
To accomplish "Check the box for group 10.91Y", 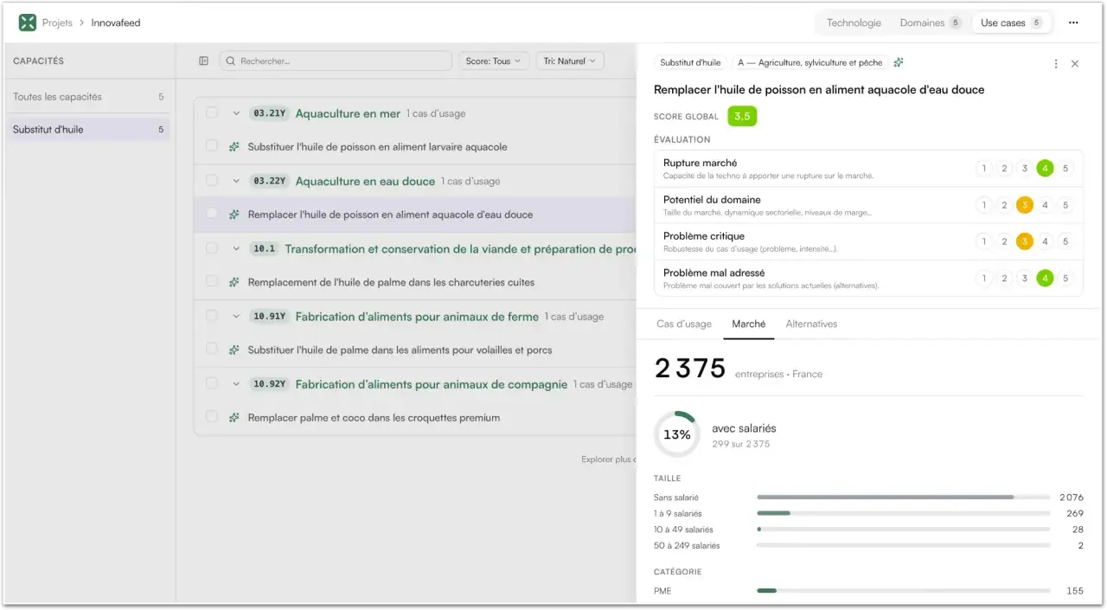I will coord(212,316).
